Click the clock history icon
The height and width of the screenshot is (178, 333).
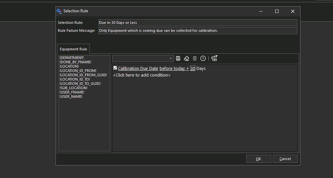click(x=203, y=58)
